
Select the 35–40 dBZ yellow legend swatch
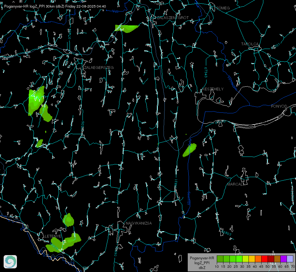[252, 259]
